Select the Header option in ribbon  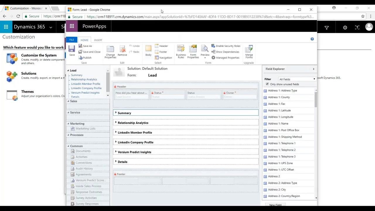pyautogui.click(x=161, y=46)
